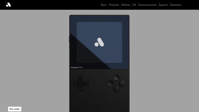The width and height of the screenshot is (199, 112).
Task: Open the Store page
Action: 104,5
